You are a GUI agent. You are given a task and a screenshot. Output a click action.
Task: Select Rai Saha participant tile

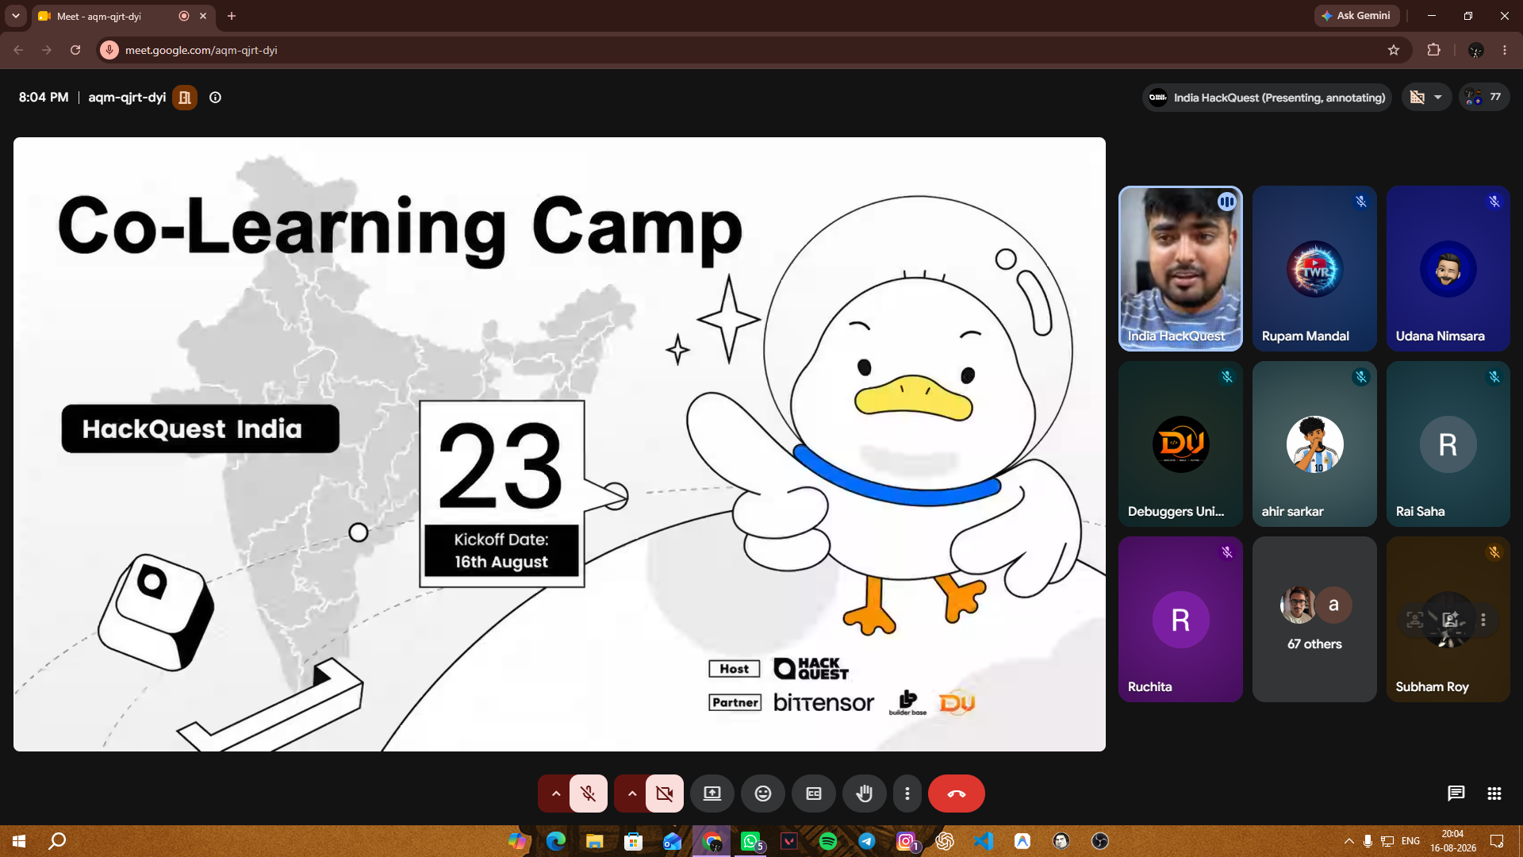[1448, 444]
